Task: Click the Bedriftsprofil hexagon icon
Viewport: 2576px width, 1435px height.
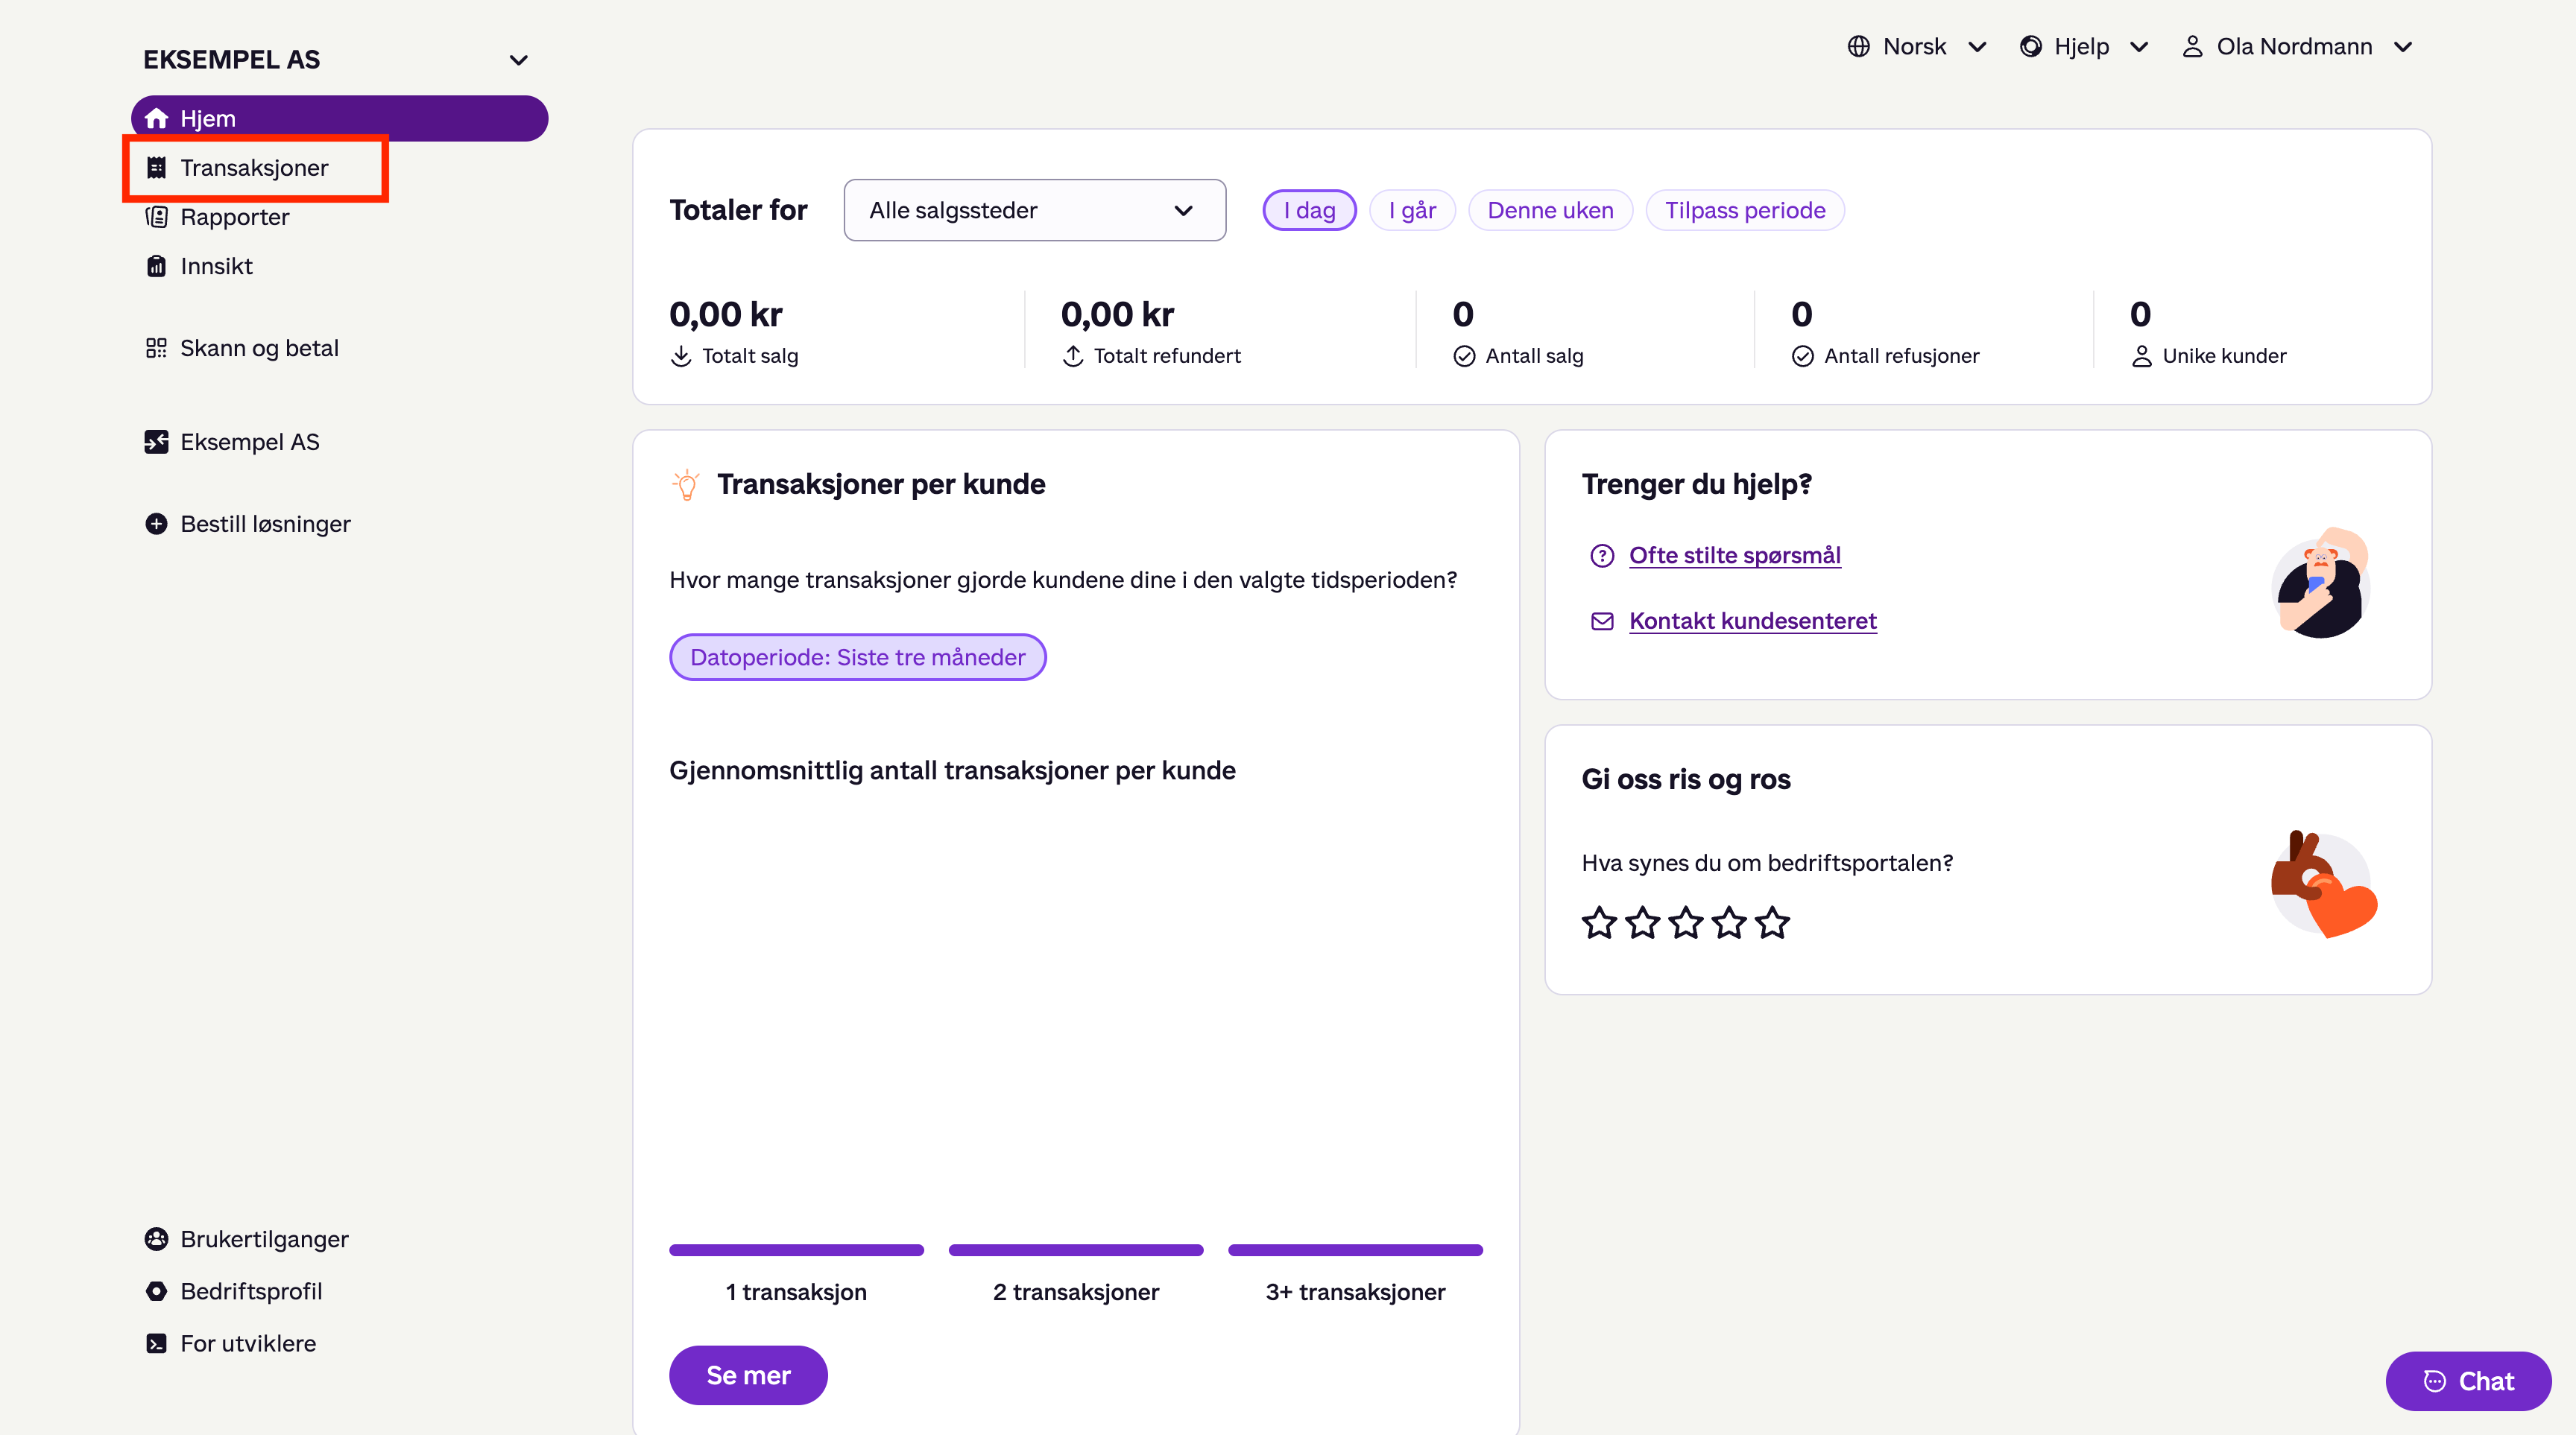Action: pyautogui.click(x=156, y=1291)
